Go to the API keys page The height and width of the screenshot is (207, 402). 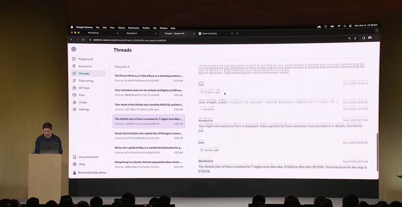coord(84,88)
